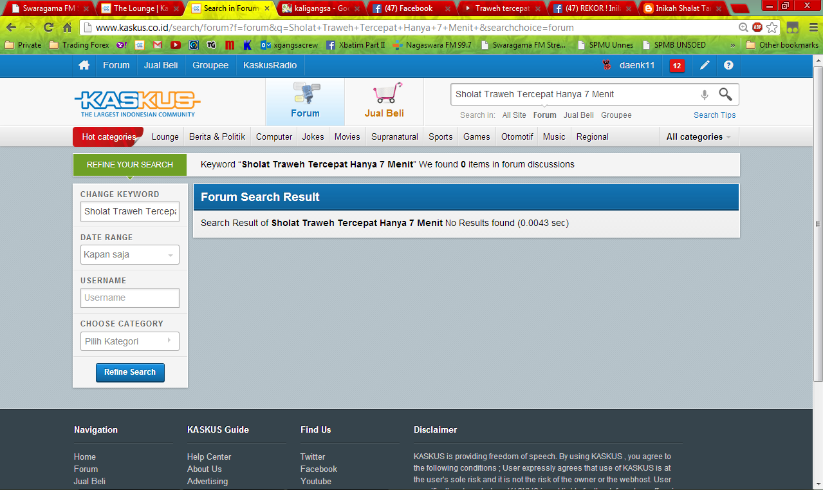Bookmark this page with the star
Screen dimensions: 823x490
[772, 28]
